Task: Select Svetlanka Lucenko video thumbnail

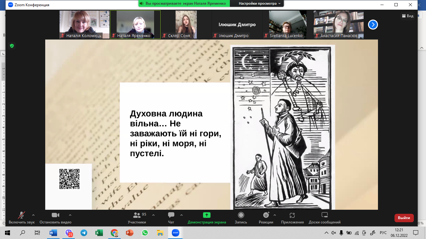Action: (x=288, y=25)
